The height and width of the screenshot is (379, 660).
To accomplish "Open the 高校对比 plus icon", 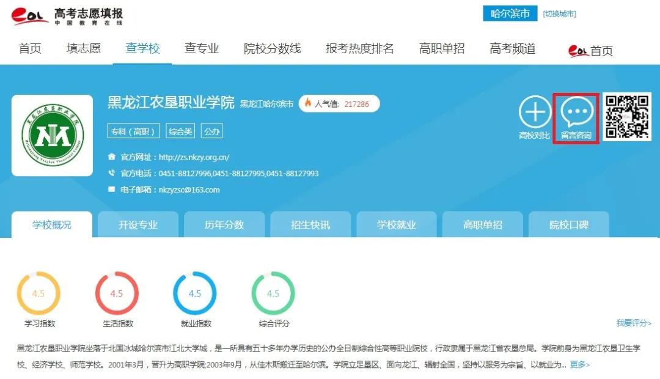I will (535, 112).
